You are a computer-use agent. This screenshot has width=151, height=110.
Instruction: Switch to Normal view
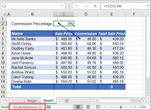pos(78,107)
